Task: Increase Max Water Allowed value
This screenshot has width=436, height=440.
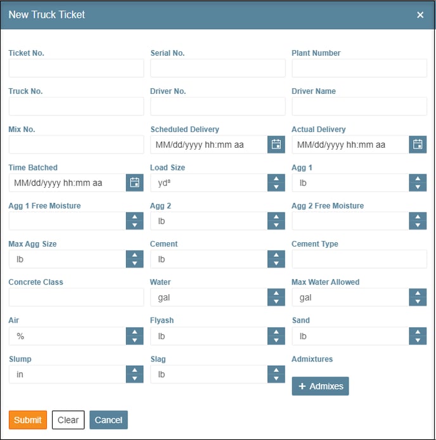Action: [418, 293]
